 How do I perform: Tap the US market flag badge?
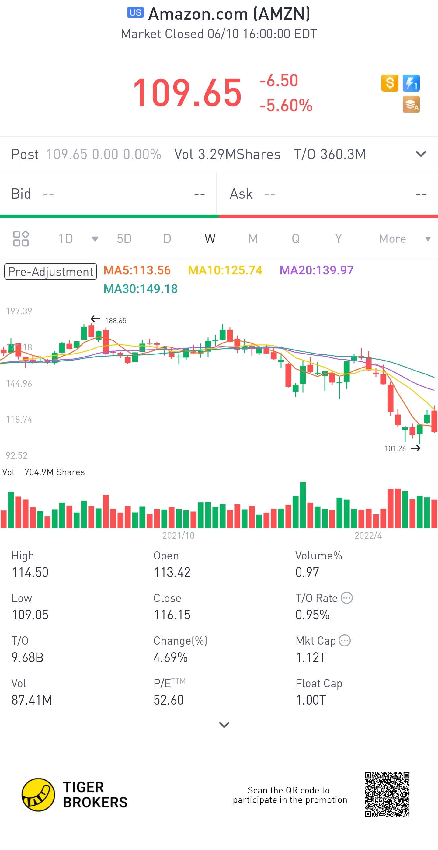click(x=135, y=12)
